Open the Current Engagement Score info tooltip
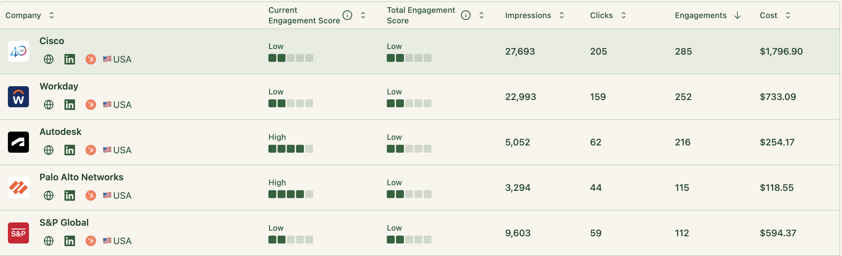The image size is (842, 256). (x=348, y=15)
